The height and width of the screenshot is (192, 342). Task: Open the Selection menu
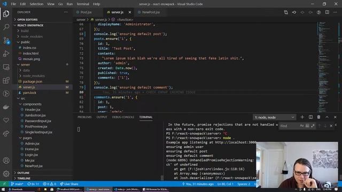point(36,4)
